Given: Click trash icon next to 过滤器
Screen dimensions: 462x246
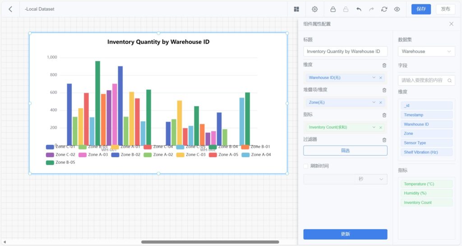Looking at the screenshot, I should pyautogui.click(x=384, y=140).
